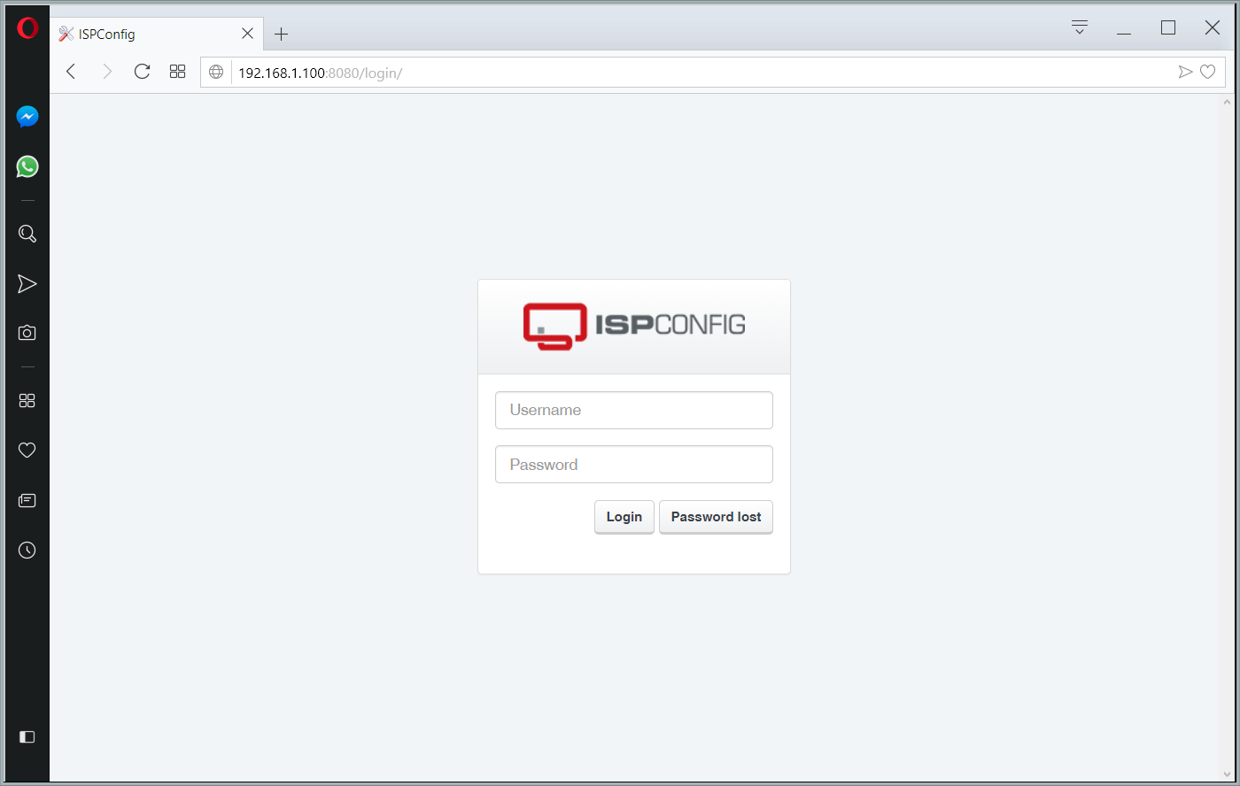Screen dimensions: 1240x786
Task: Click the page scrollbar up arrow
Action: 1227,101
